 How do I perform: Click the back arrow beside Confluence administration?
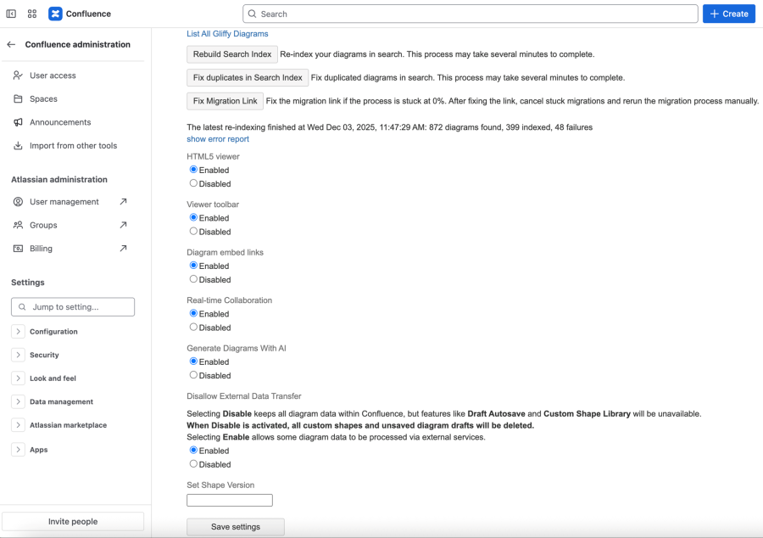[11, 44]
